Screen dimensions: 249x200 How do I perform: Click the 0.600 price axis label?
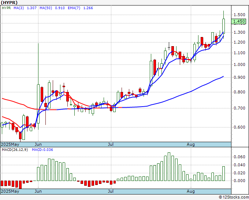click(x=239, y=127)
